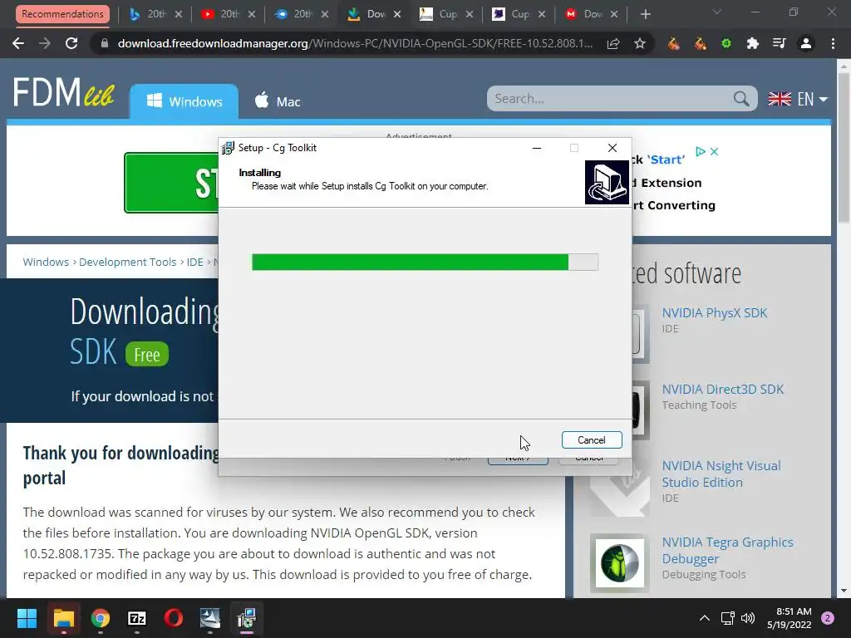Open the media control playlist icon
Viewport: 851px width, 638px height.
click(779, 43)
